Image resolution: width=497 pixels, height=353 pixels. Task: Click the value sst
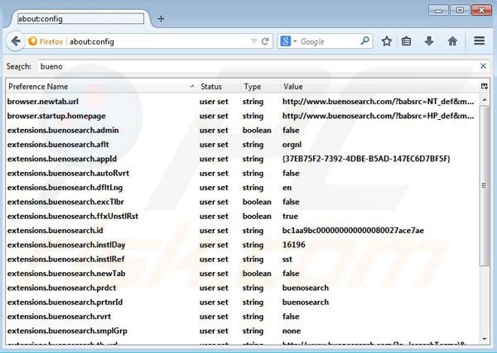coord(287,259)
